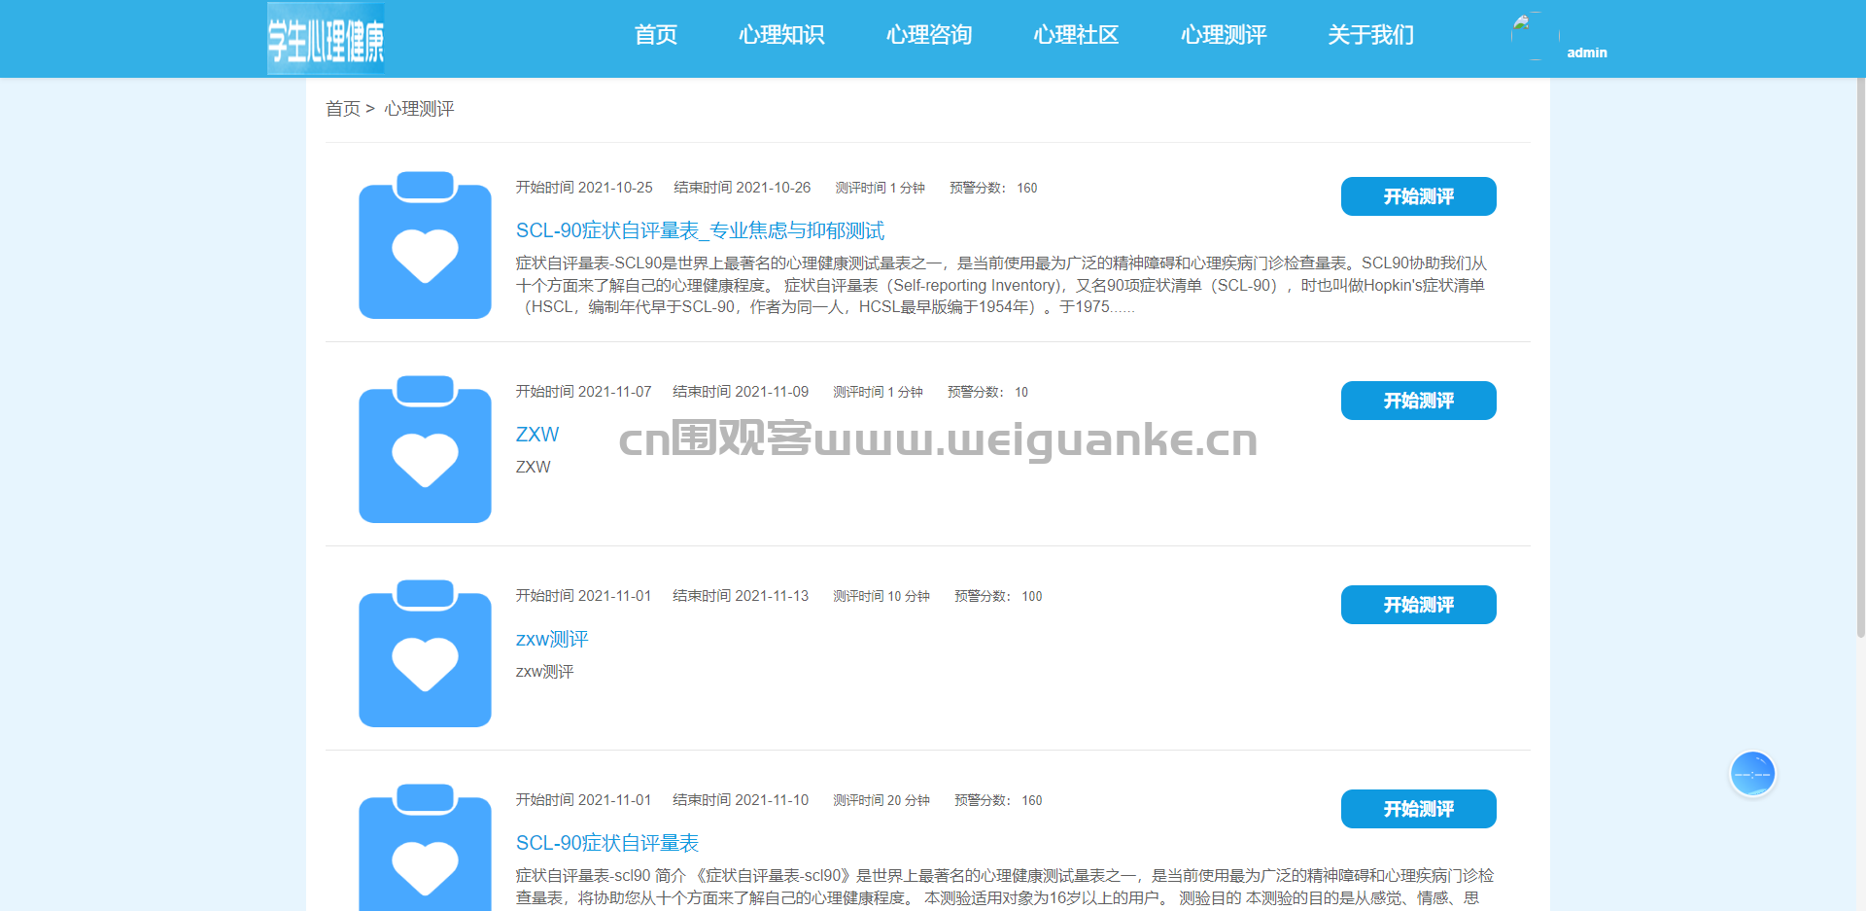Click the text 结束时间 2021-10-26
The height and width of the screenshot is (911, 1866).
tap(742, 188)
